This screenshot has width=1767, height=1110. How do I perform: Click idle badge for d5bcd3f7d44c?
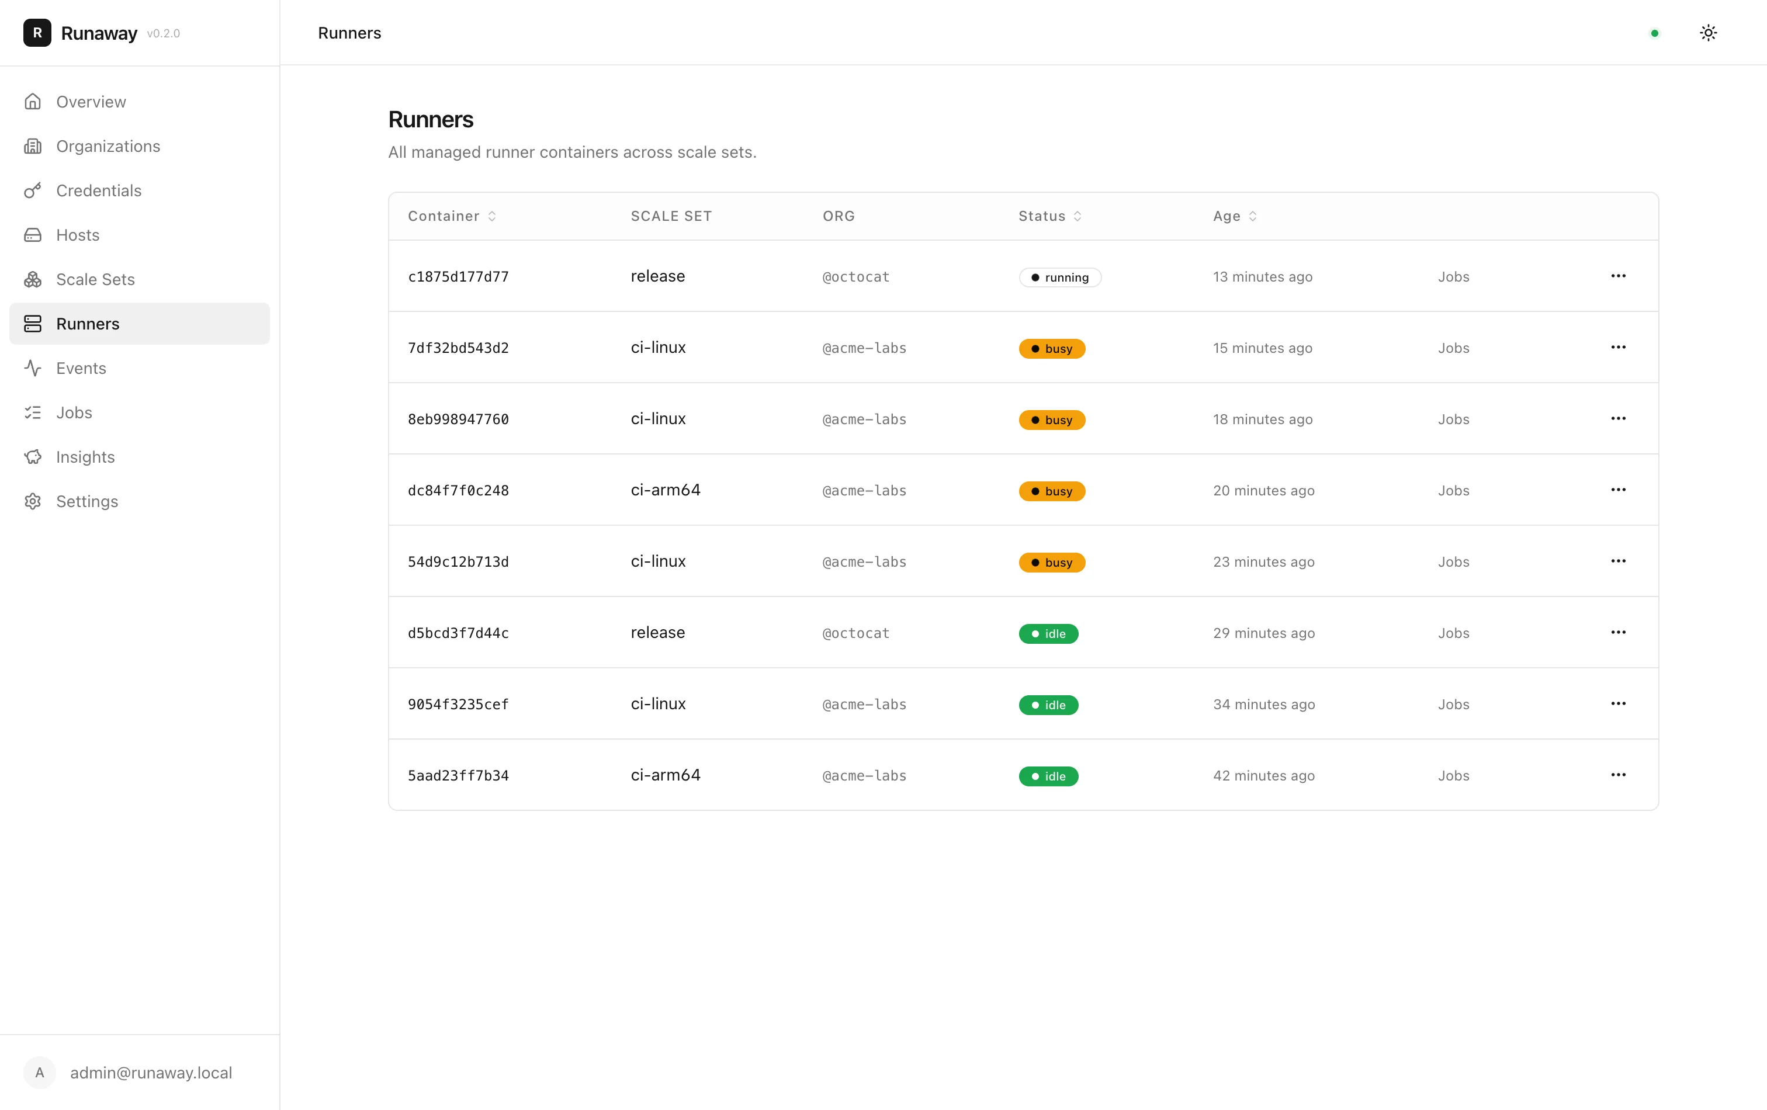1048,633
